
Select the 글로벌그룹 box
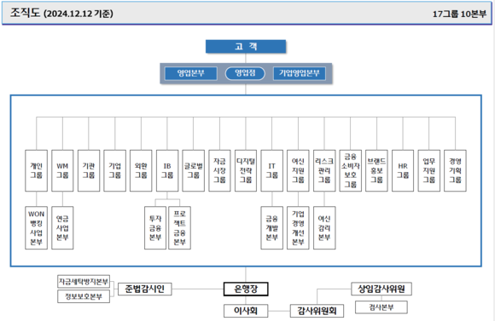coord(194,171)
